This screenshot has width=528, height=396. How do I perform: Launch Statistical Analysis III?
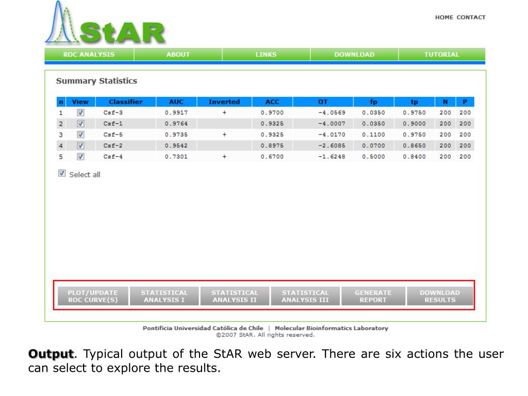305,296
